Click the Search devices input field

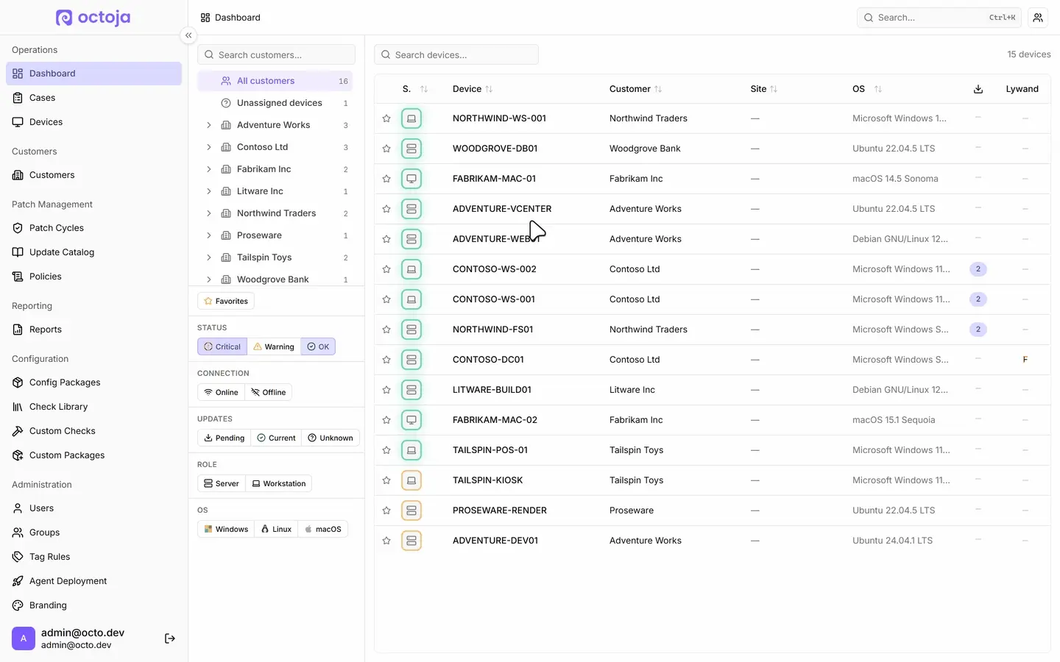coord(456,54)
